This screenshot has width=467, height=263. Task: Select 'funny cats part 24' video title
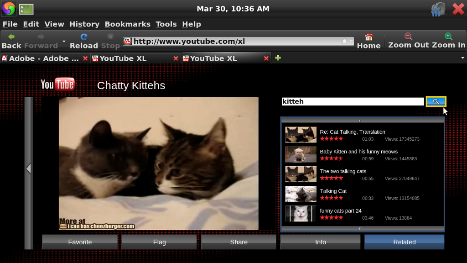click(x=341, y=210)
